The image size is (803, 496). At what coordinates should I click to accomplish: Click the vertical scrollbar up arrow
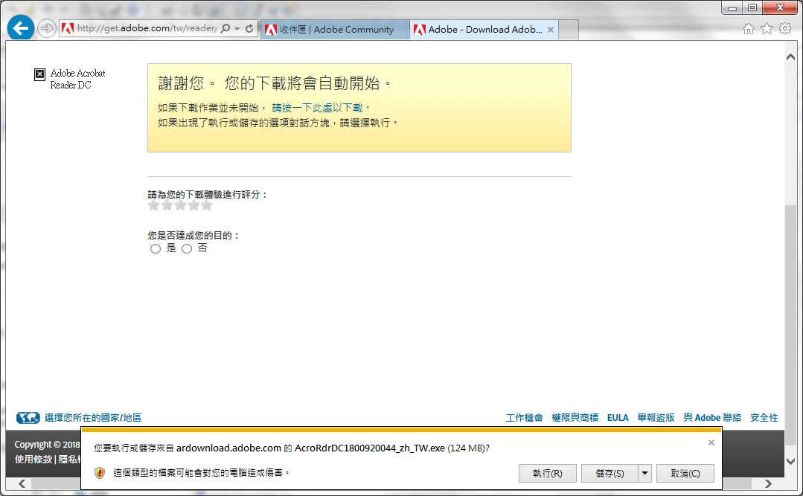(x=790, y=57)
